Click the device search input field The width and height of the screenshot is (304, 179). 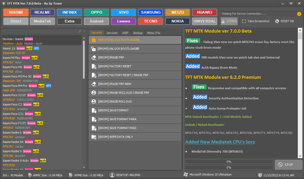(x=40, y=31)
